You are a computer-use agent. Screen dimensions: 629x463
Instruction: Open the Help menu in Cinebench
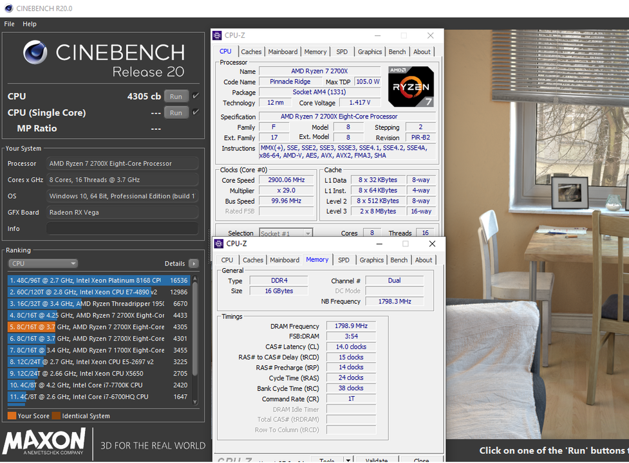29,24
